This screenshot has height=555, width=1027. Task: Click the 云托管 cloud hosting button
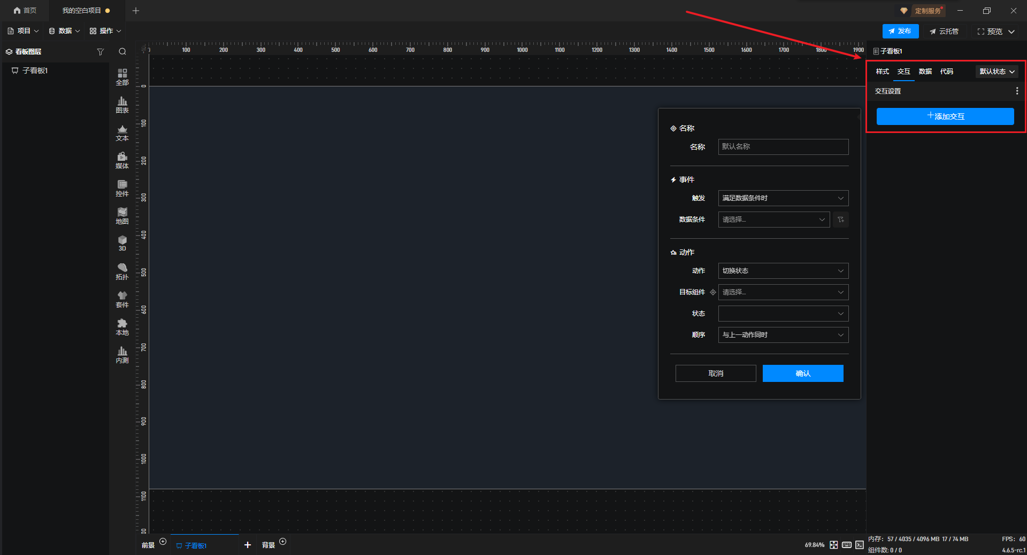pyautogui.click(x=944, y=32)
